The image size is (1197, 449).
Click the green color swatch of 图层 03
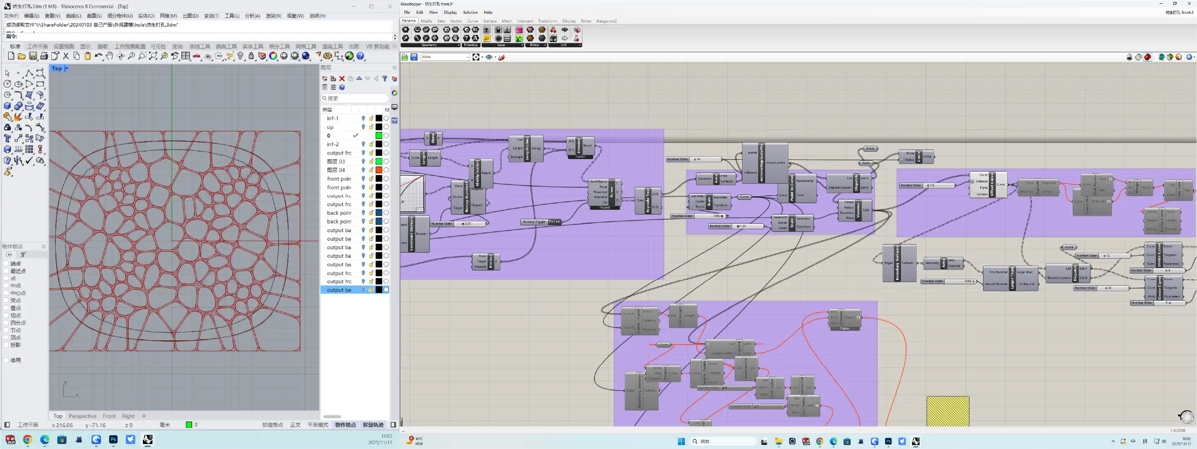(379, 161)
